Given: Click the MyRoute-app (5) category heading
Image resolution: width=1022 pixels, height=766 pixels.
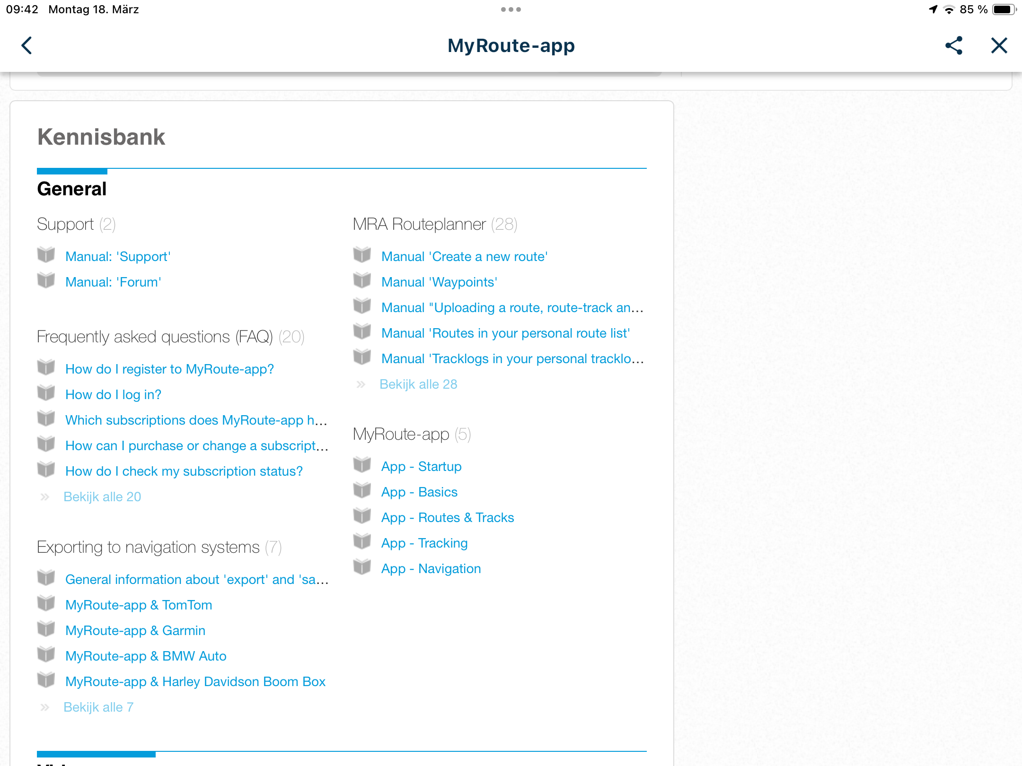Looking at the screenshot, I should [x=412, y=434].
